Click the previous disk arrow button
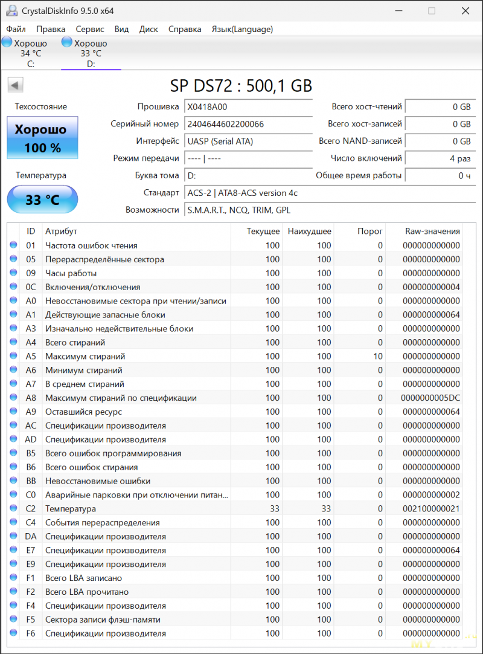The image size is (483, 654). tap(15, 85)
